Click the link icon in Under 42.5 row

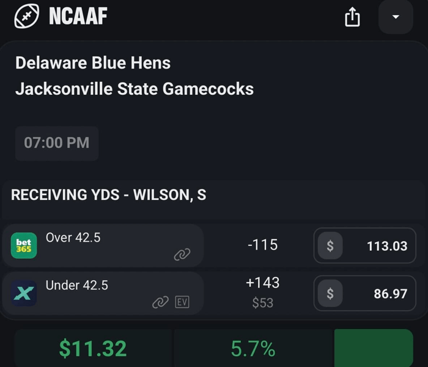tap(160, 302)
